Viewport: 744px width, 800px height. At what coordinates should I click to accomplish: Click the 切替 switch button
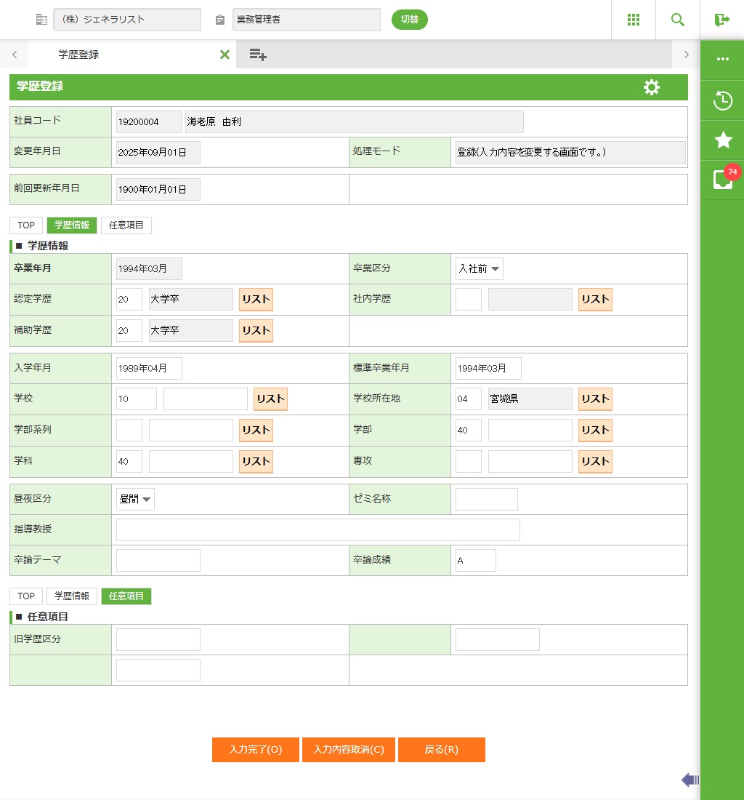(x=409, y=20)
